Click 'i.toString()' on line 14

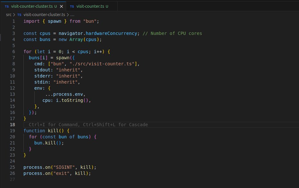tap(72, 100)
